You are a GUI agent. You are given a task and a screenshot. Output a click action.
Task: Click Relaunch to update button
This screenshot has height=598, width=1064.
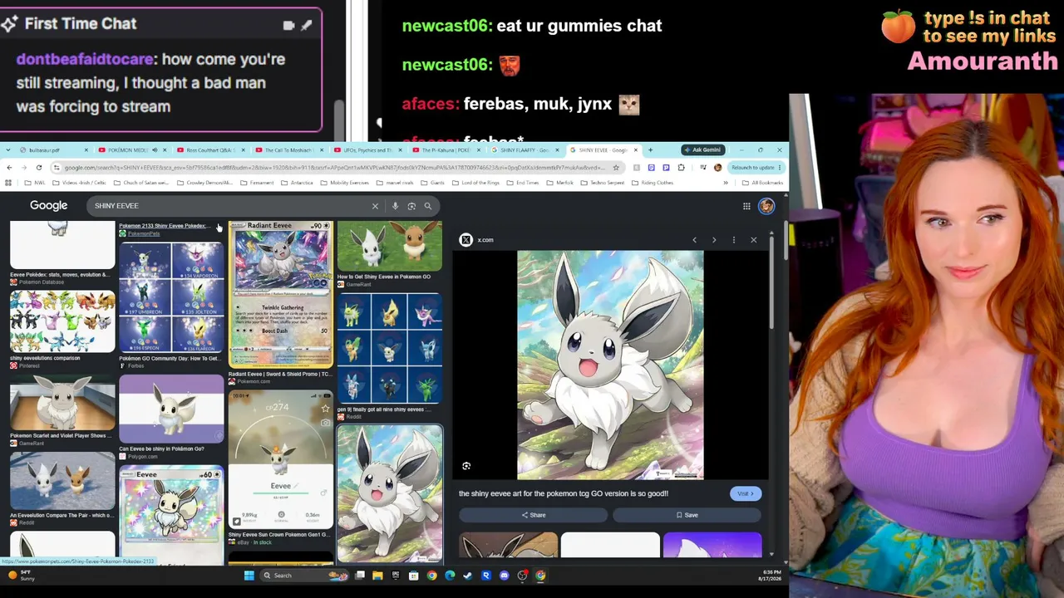coord(755,167)
